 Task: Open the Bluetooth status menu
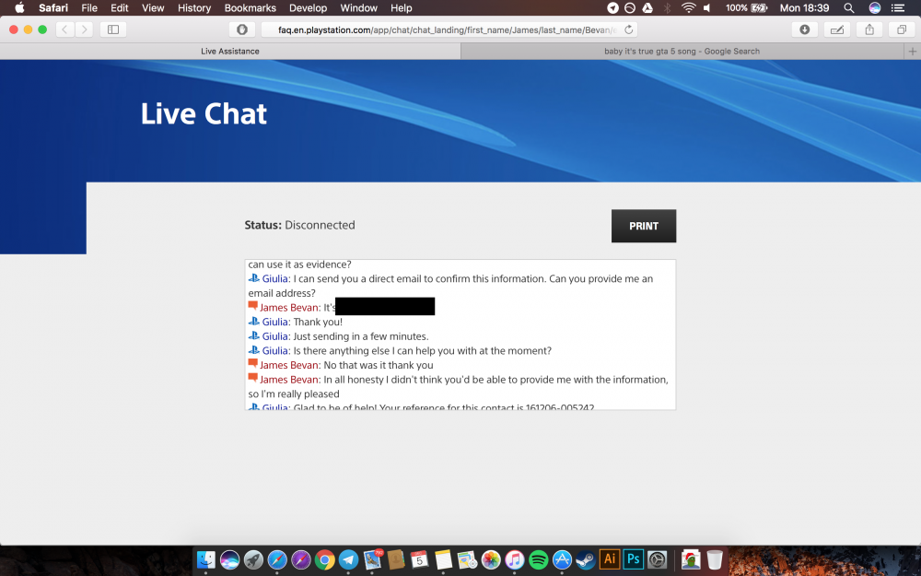tap(666, 8)
